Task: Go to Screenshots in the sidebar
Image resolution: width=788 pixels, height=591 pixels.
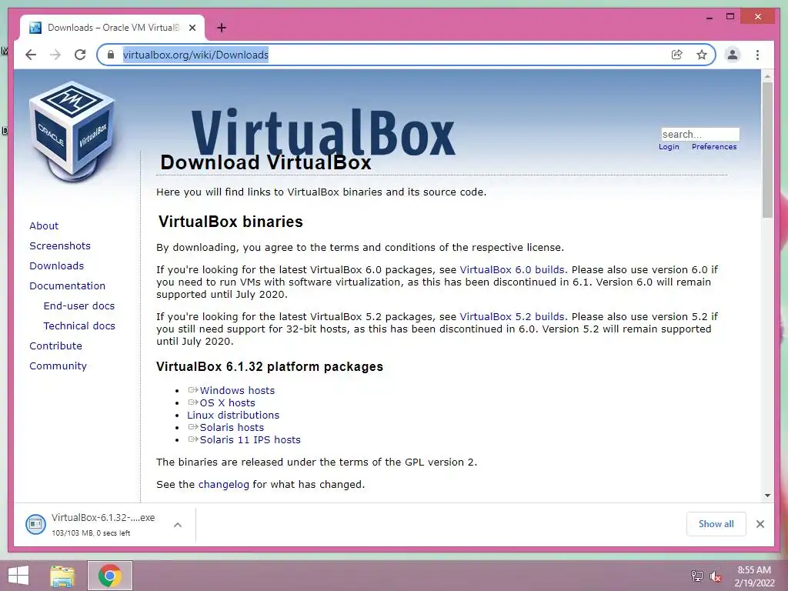Action: 60,245
